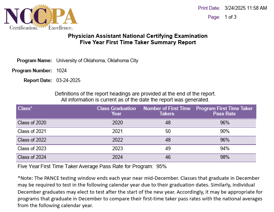The width and height of the screenshot is (274, 212).
Task: Click the page number "1 of 3"
Action: [230, 17]
